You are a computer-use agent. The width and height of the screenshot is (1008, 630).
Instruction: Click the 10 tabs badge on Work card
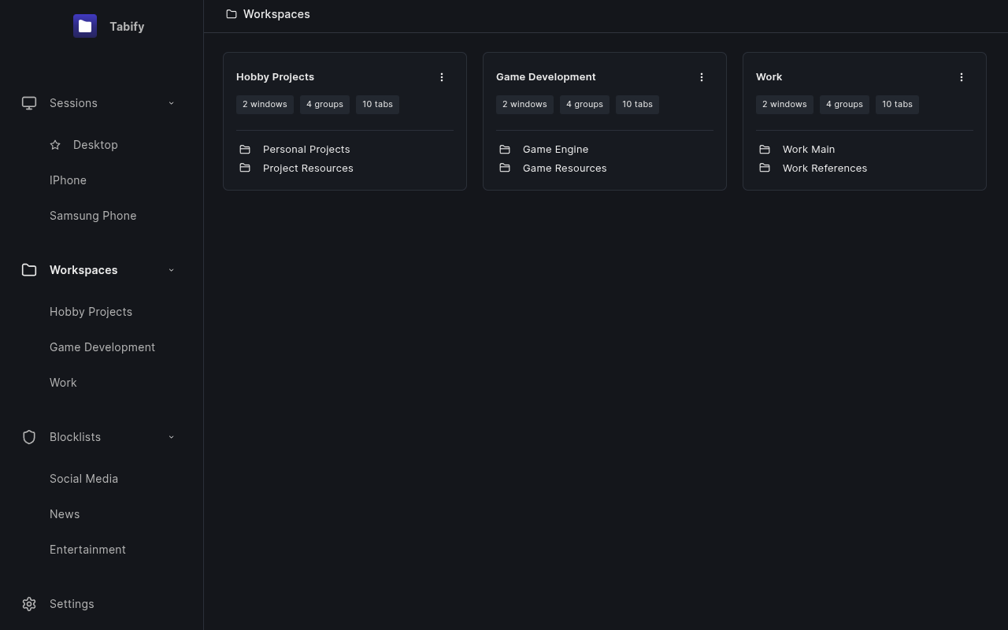[897, 104]
